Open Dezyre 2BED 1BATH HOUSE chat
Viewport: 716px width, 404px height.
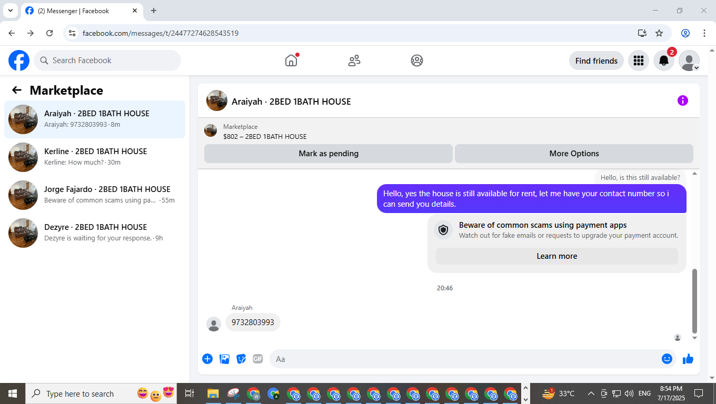[95, 233]
